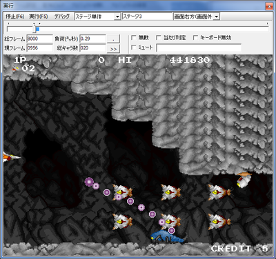Screen dimensions: 276x259
Task: Click the largest purple orb bullet
Action: [89, 182]
